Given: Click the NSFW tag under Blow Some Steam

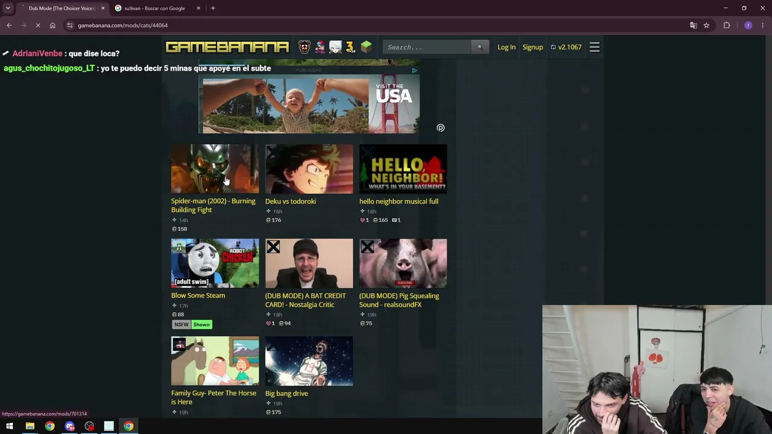Looking at the screenshot, I should 181,324.
